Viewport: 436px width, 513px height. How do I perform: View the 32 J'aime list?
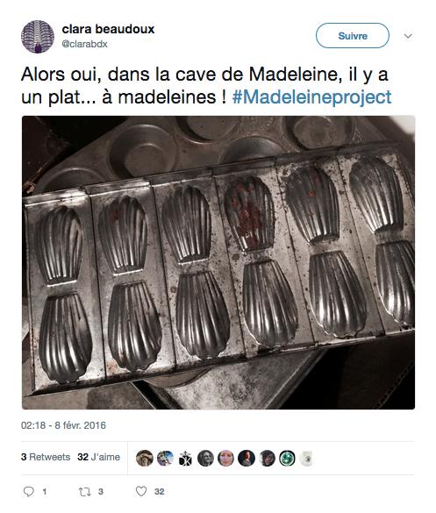point(98,457)
